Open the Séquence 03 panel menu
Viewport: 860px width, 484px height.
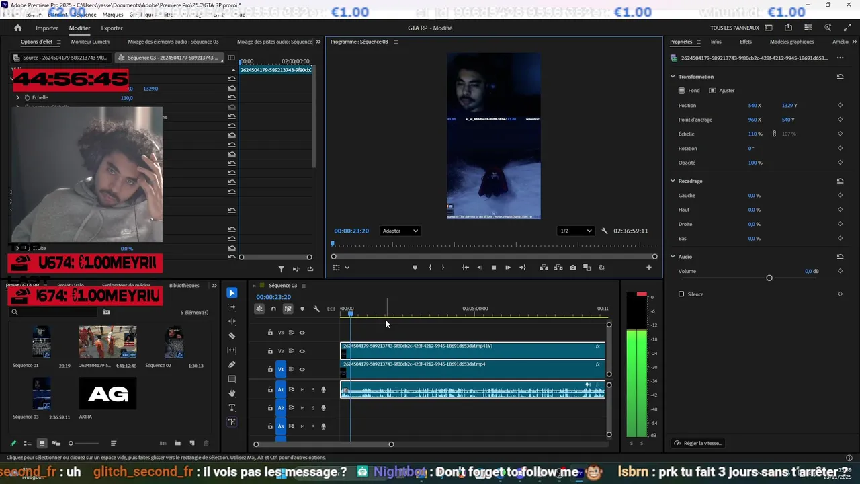coord(303,285)
